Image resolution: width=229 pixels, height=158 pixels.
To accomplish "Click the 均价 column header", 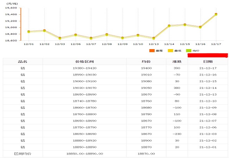I will click(146, 62).
